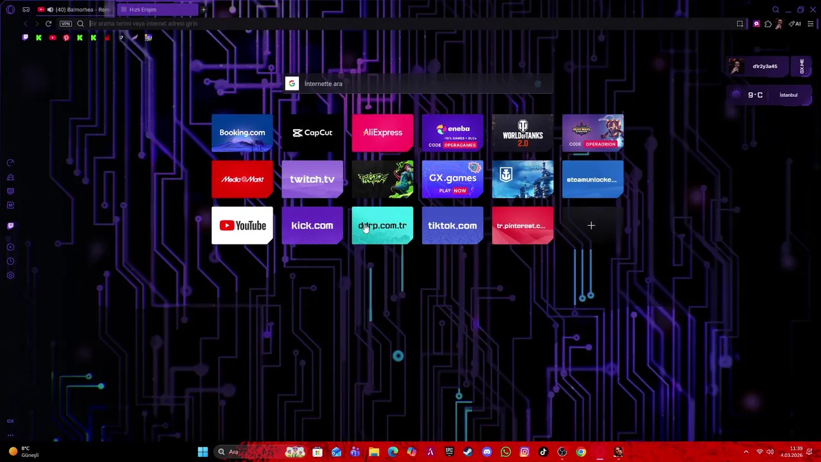This screenshot has width=821, height=462.
Task: Open the YouTube bookmark in bookmarks bar
Action: click(x=53, y=38)
